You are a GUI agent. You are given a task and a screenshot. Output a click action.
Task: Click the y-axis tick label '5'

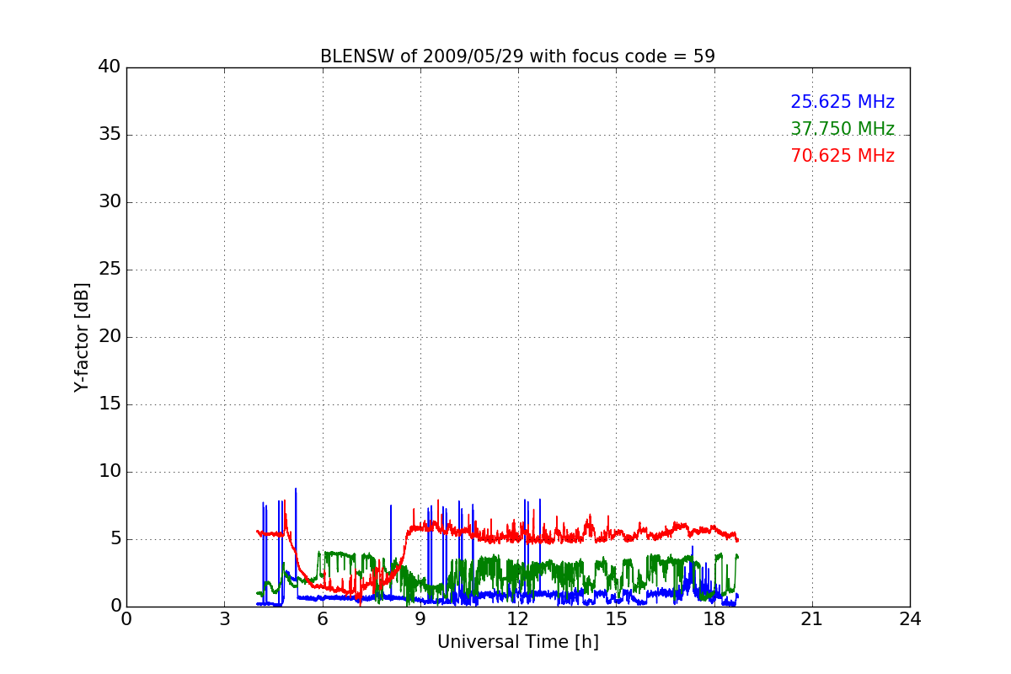115,539
